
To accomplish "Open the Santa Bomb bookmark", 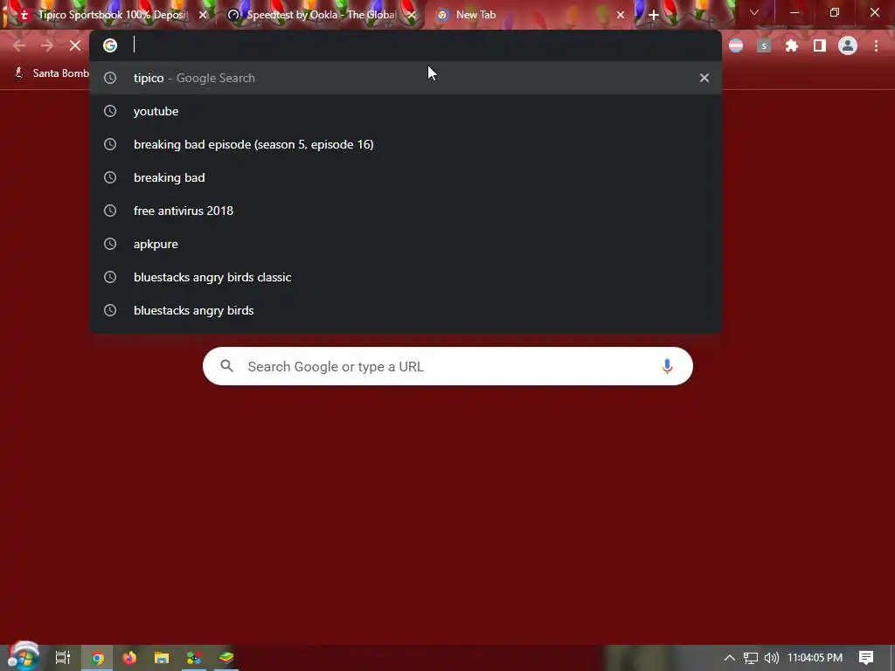I will pyautogui.click(x=52, y=73).
